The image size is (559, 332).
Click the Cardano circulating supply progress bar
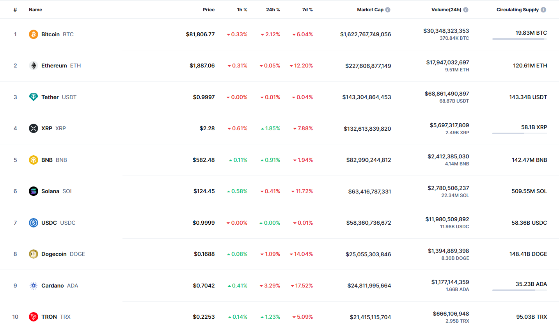pyautogui.click(x=520, y=290)
